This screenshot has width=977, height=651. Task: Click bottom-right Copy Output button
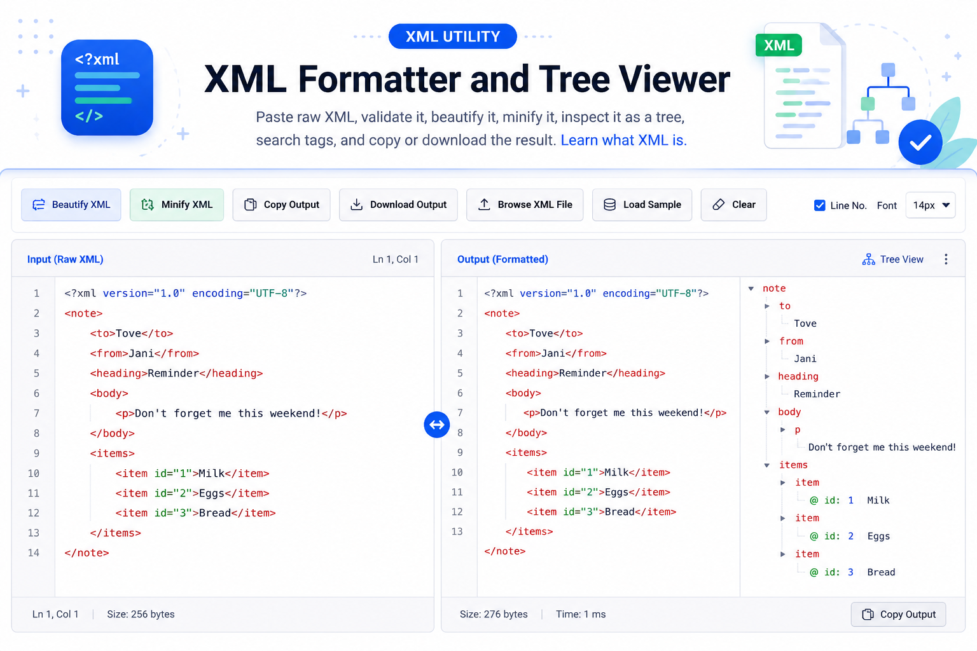[x=898, y=614]
